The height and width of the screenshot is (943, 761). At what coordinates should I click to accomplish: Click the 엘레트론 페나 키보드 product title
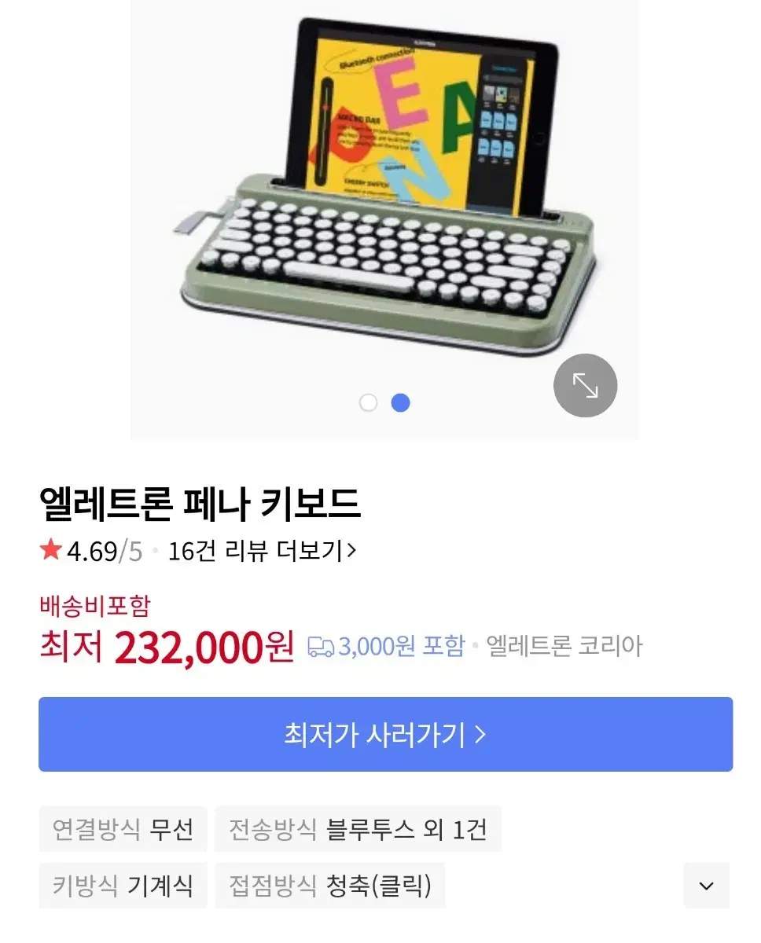click(200, 505)
